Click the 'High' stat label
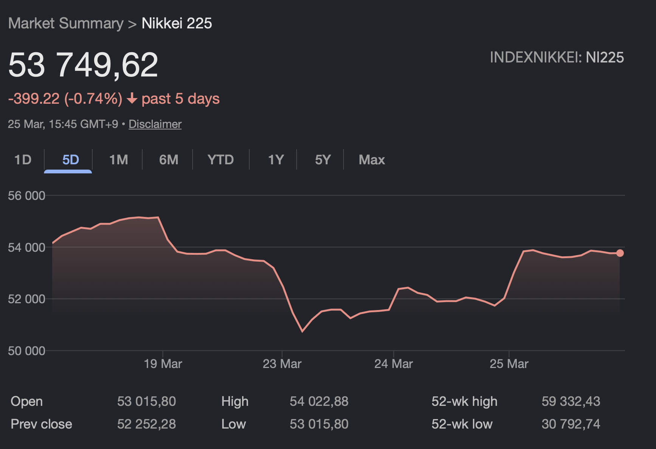Image resolution: width=656 pixels, height=449 pixels. point(235,401)
